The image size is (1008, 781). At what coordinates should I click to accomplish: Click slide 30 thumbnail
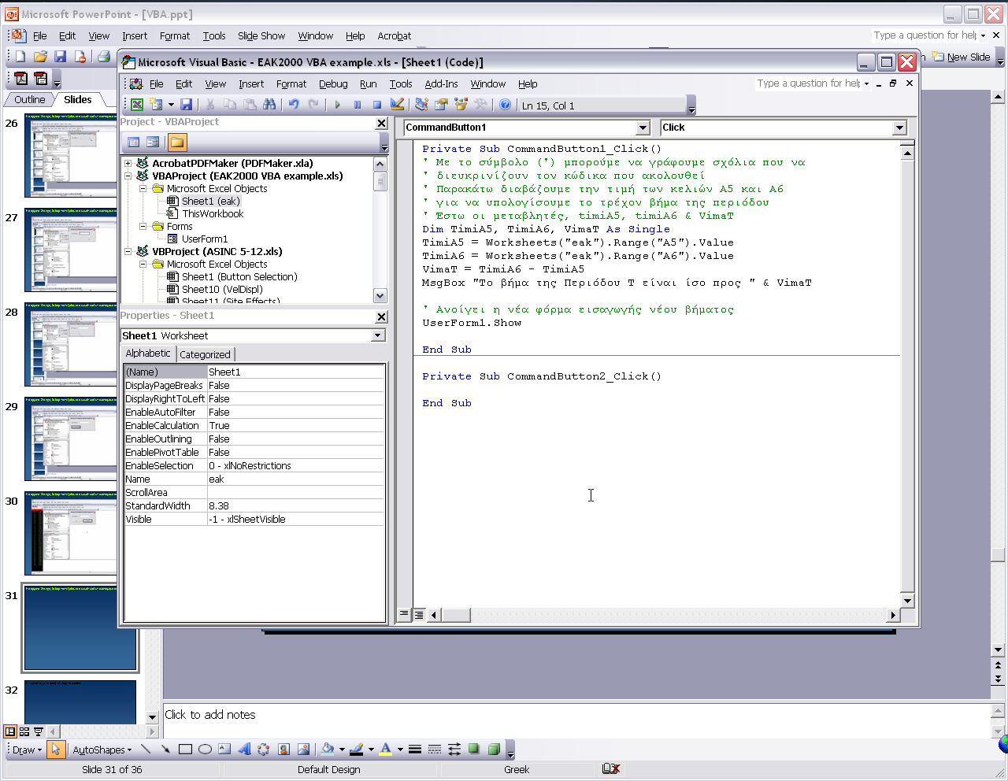coord(71,533)
